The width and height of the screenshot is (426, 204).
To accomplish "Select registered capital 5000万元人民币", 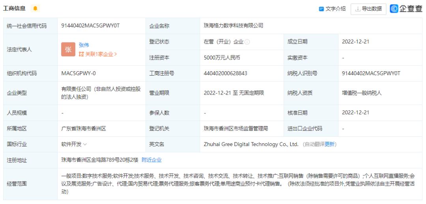I will [x=222, y=57].
